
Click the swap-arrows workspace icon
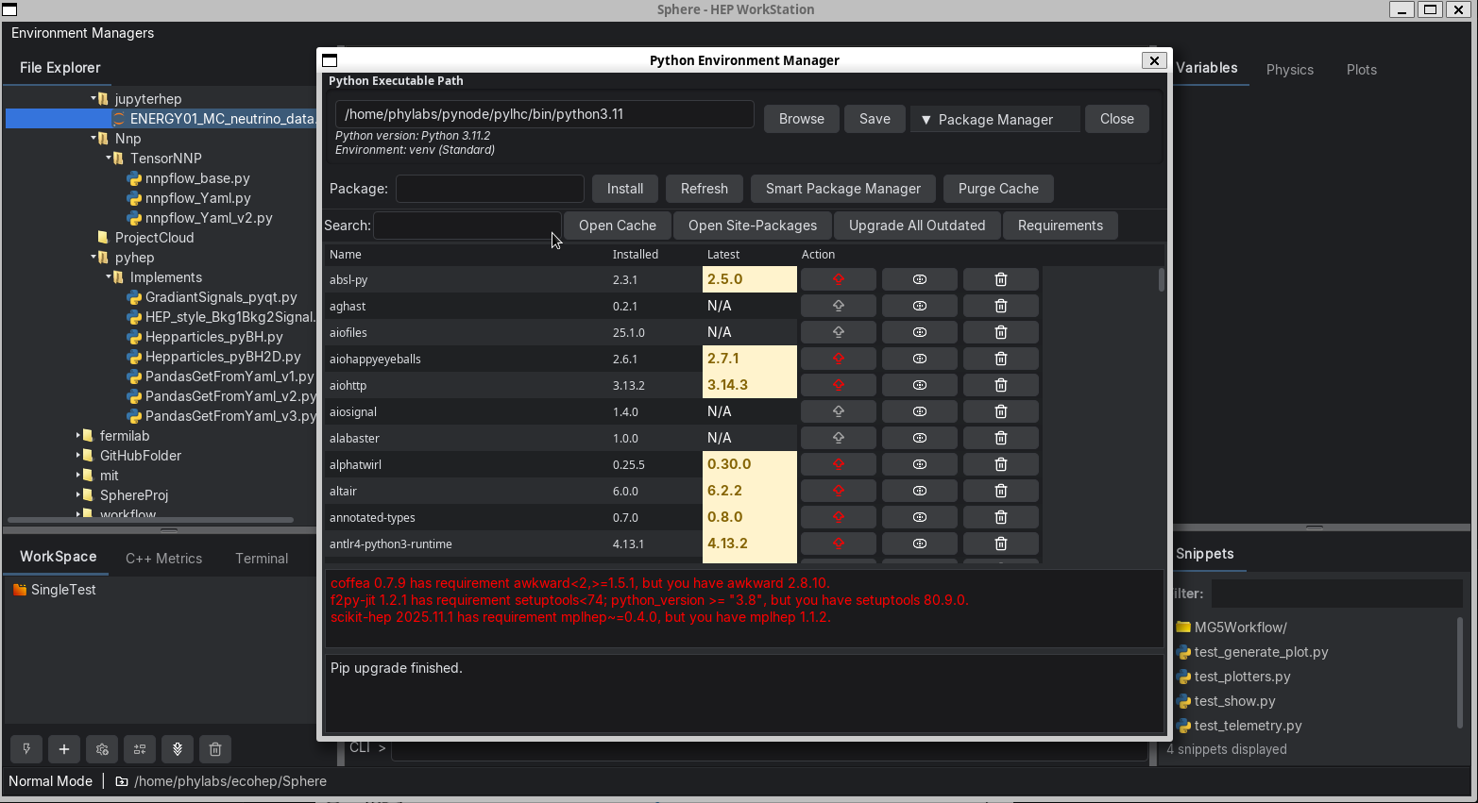coord(140,749)
